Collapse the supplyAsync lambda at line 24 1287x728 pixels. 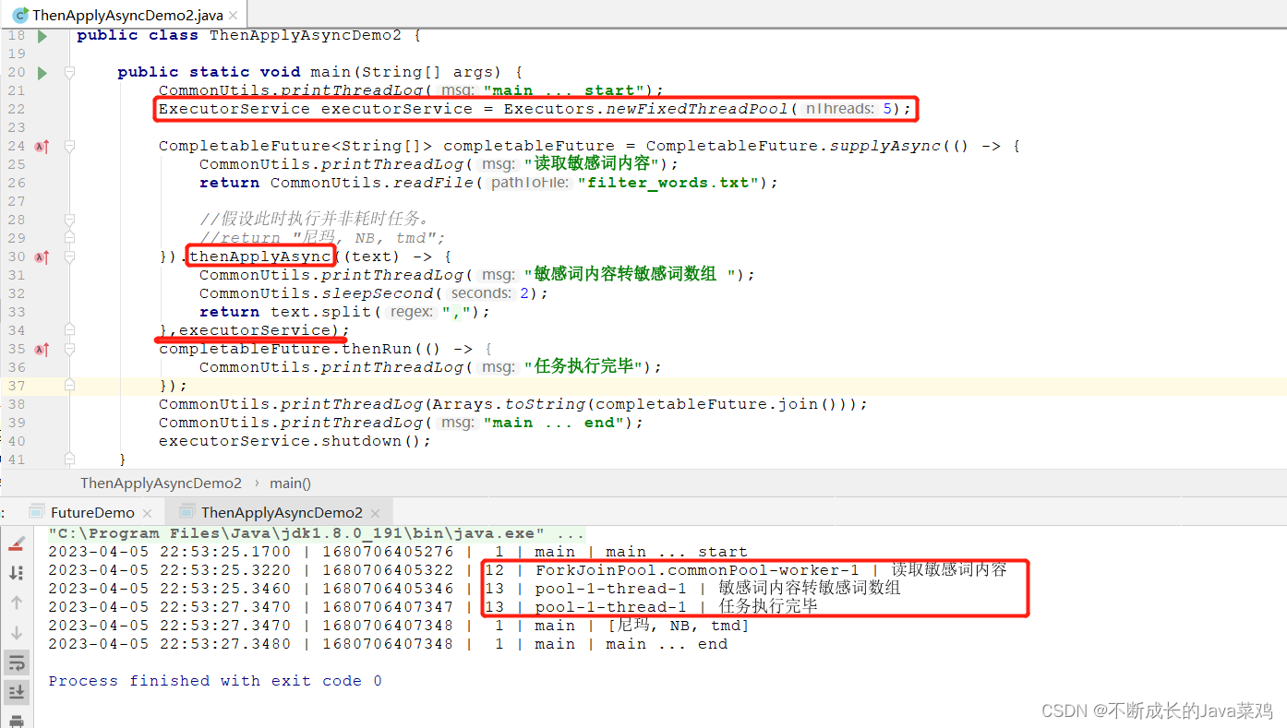coord(69,146)
